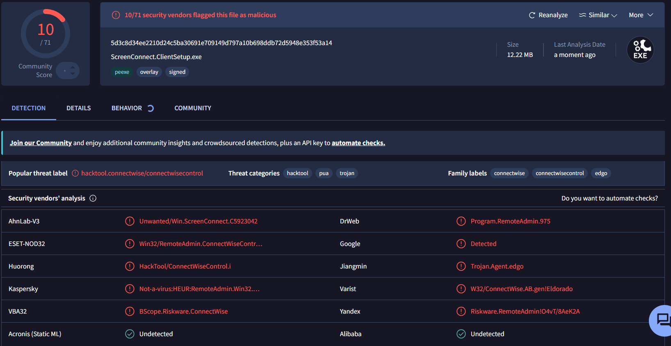Viewport: 671px width, 346px height.
Task: Click the alert icon for the Google detection
Action: pyautogui.click(x=461, y=244)
